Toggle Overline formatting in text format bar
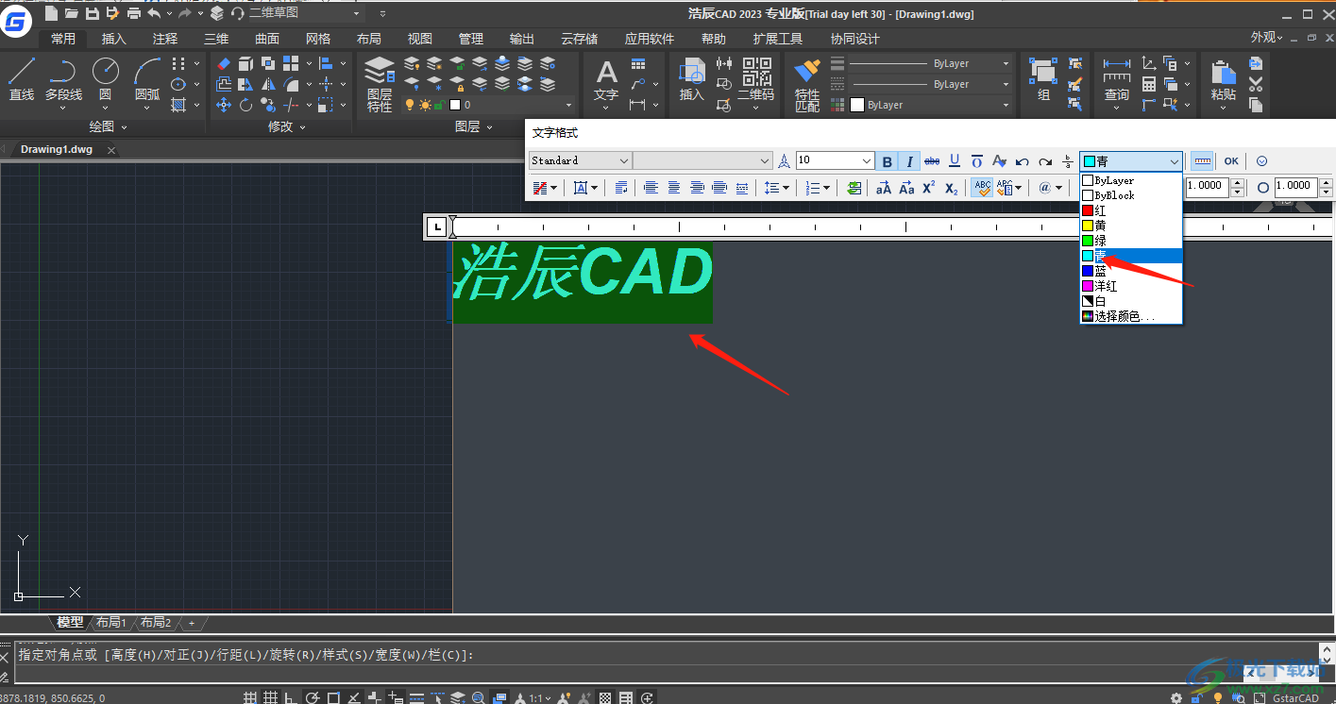 (x=977, y=161)
